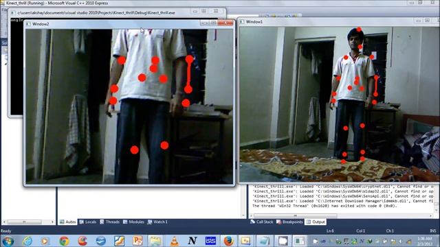Click the red C icon on taskbar

(82, 241)
